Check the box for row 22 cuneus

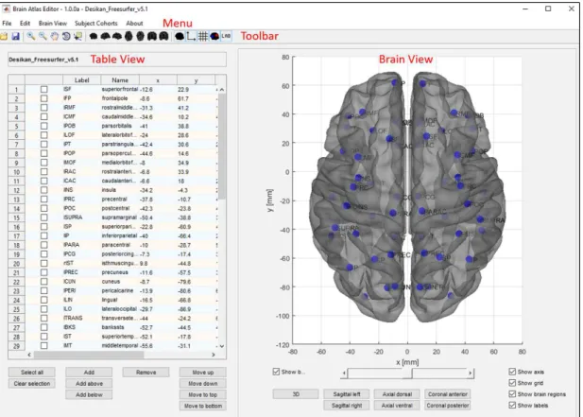click(x=43, y=282)
